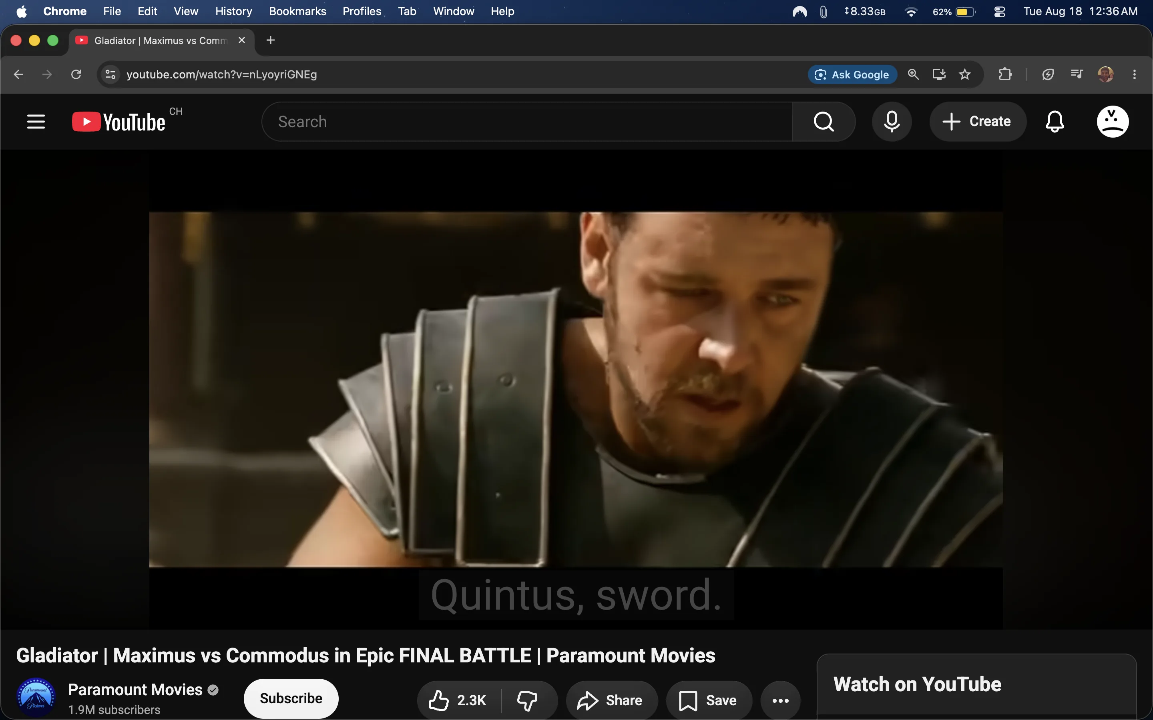Image resolution: width=1153 pixels, height=720 pixels.
Task: Open the Profiles menu
Action: 362,12
